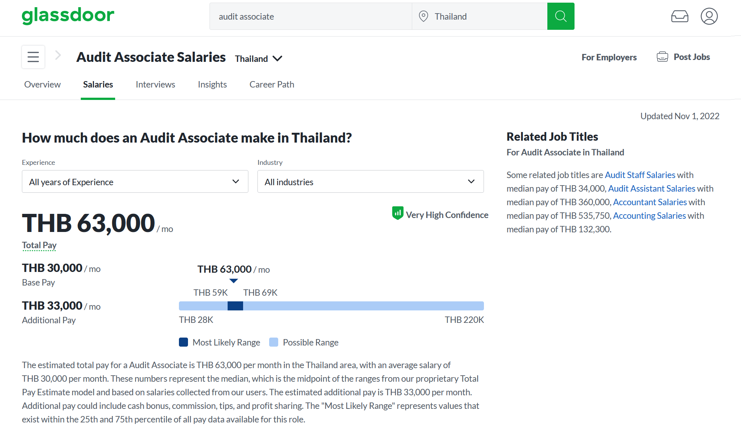Screen dimensions: 741x433
Task: Click the location pin icon
Action: coord(424,16)
